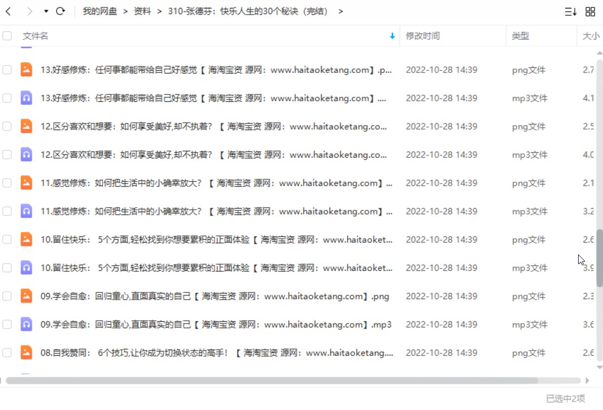Select file name 10.留住快乐 mp3 row
Screen dimensions: 603x410
(x=216, y=268)
